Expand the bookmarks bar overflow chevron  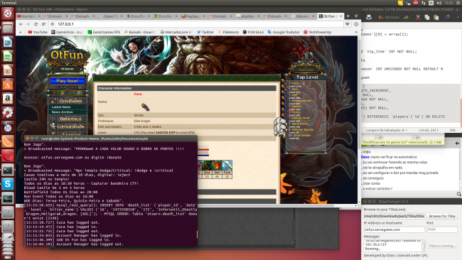point(356,32)
